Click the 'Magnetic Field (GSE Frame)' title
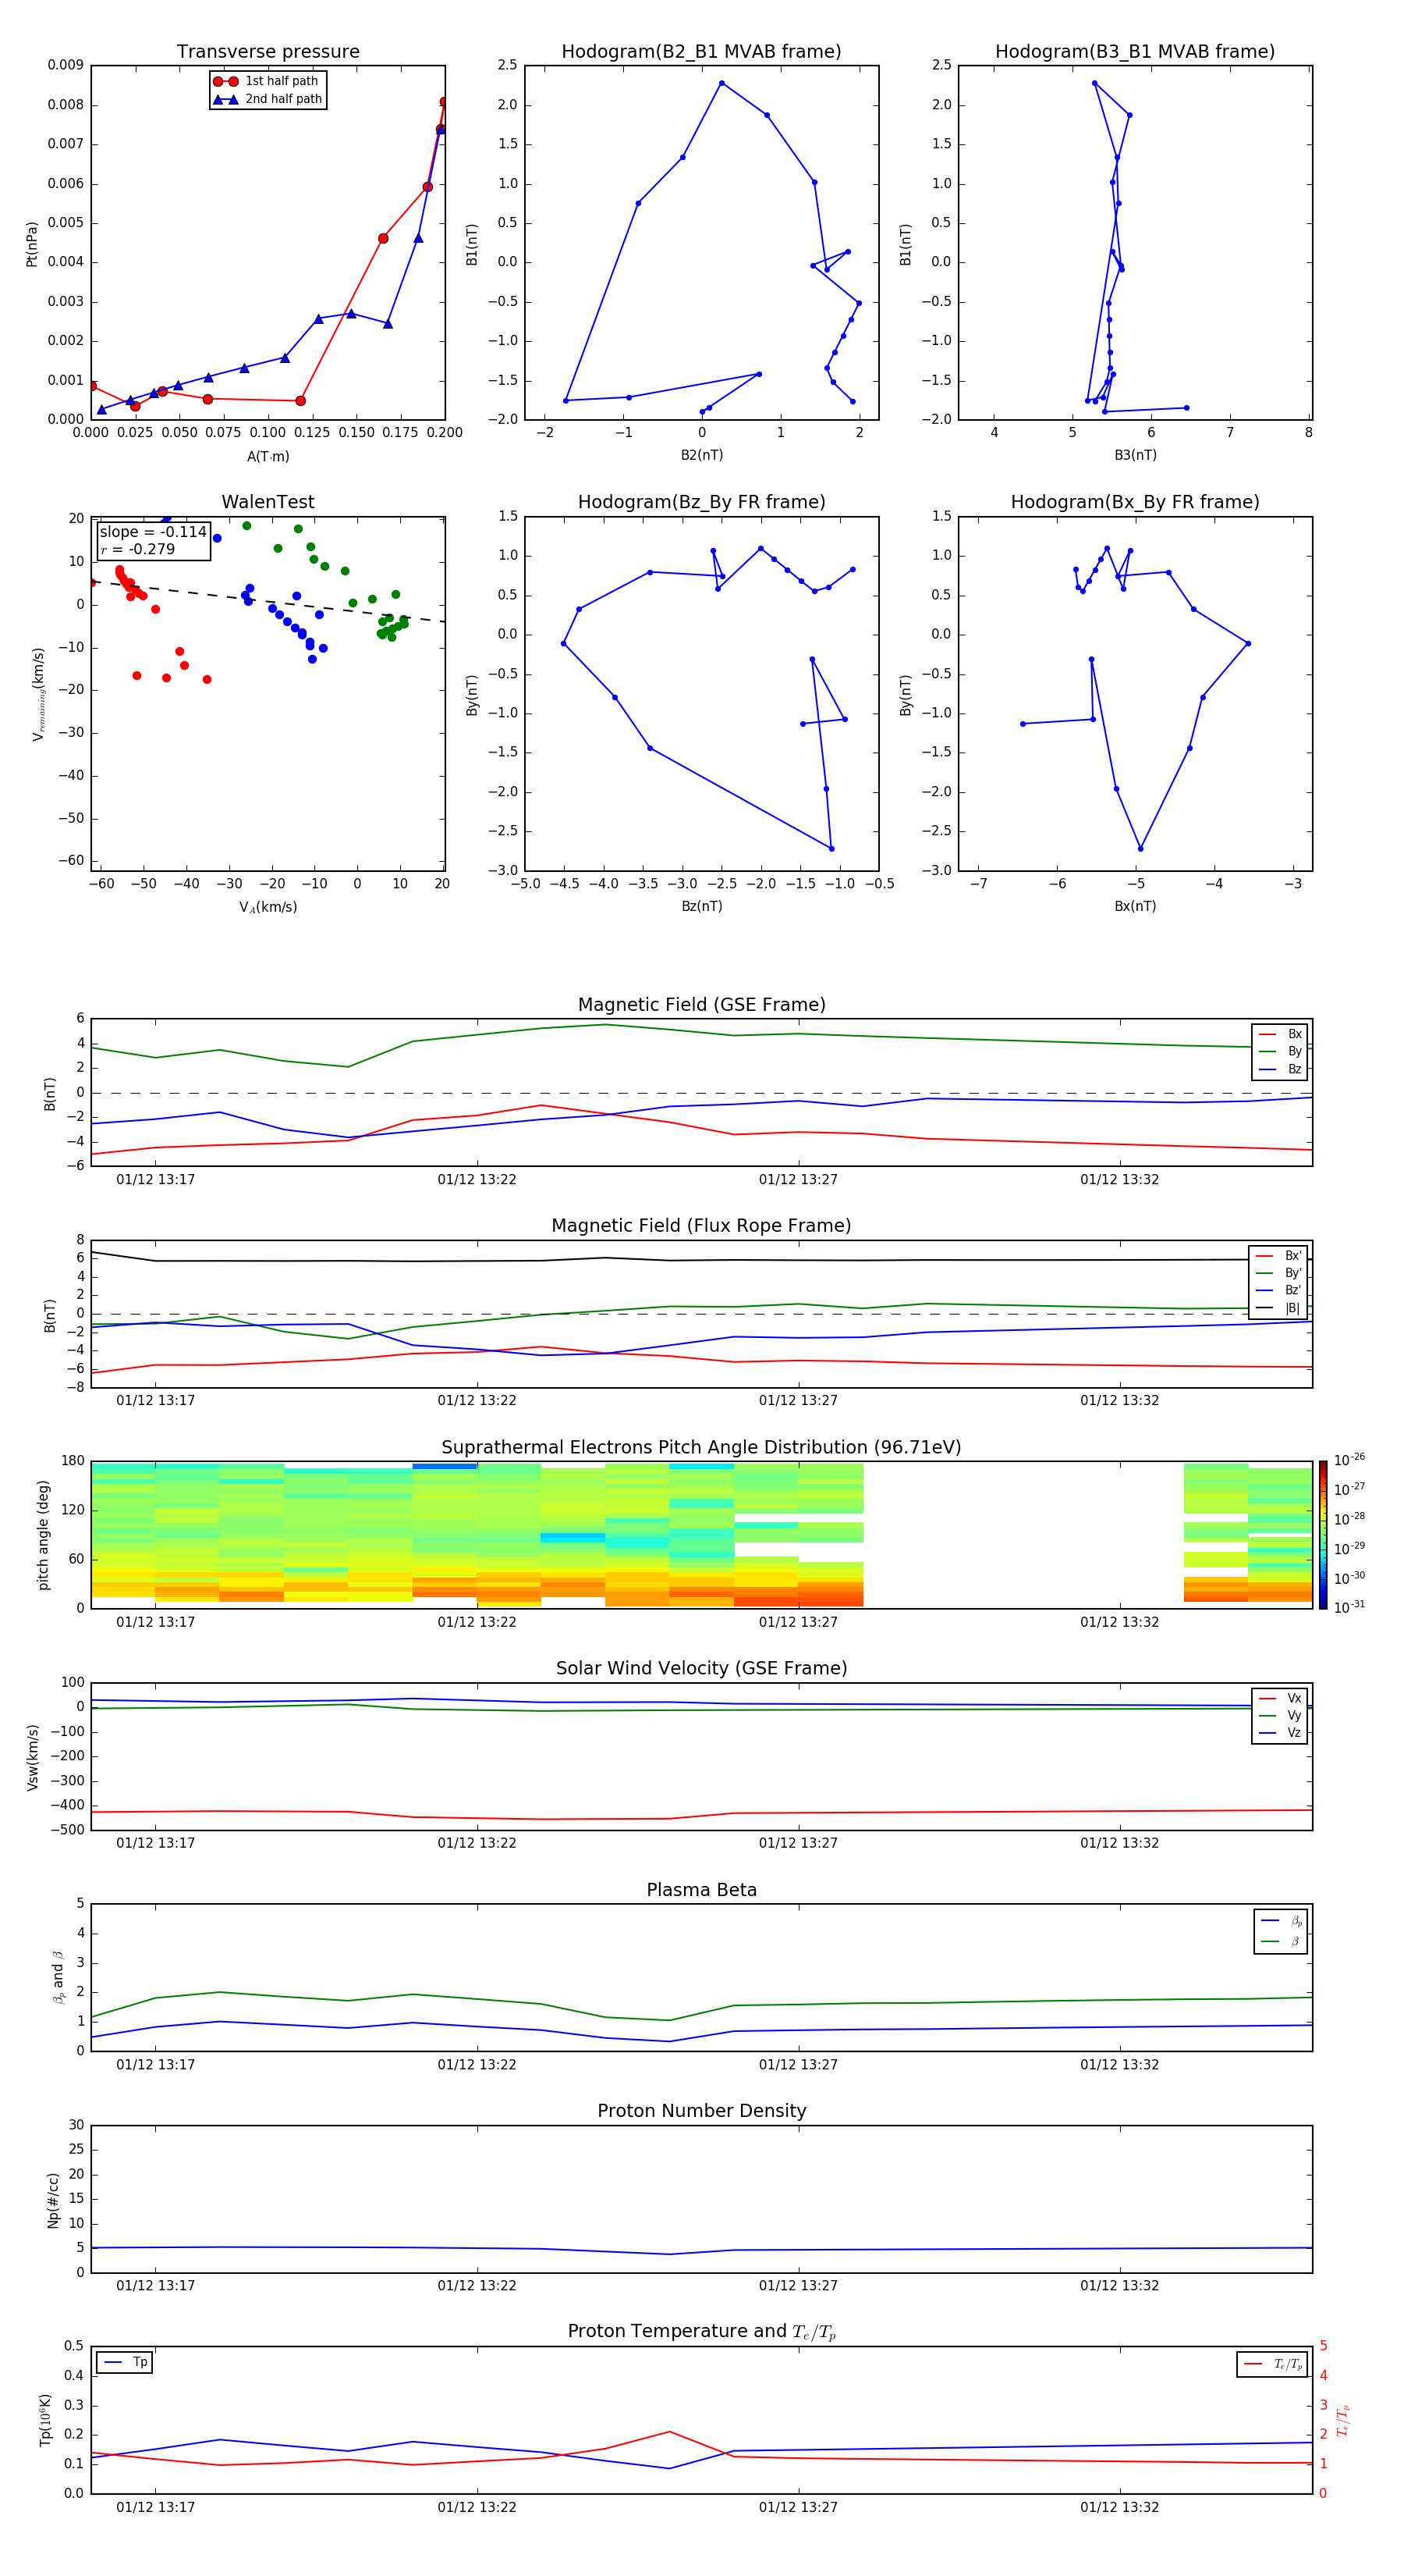1404x2576 pixels. coord(701,1005)
